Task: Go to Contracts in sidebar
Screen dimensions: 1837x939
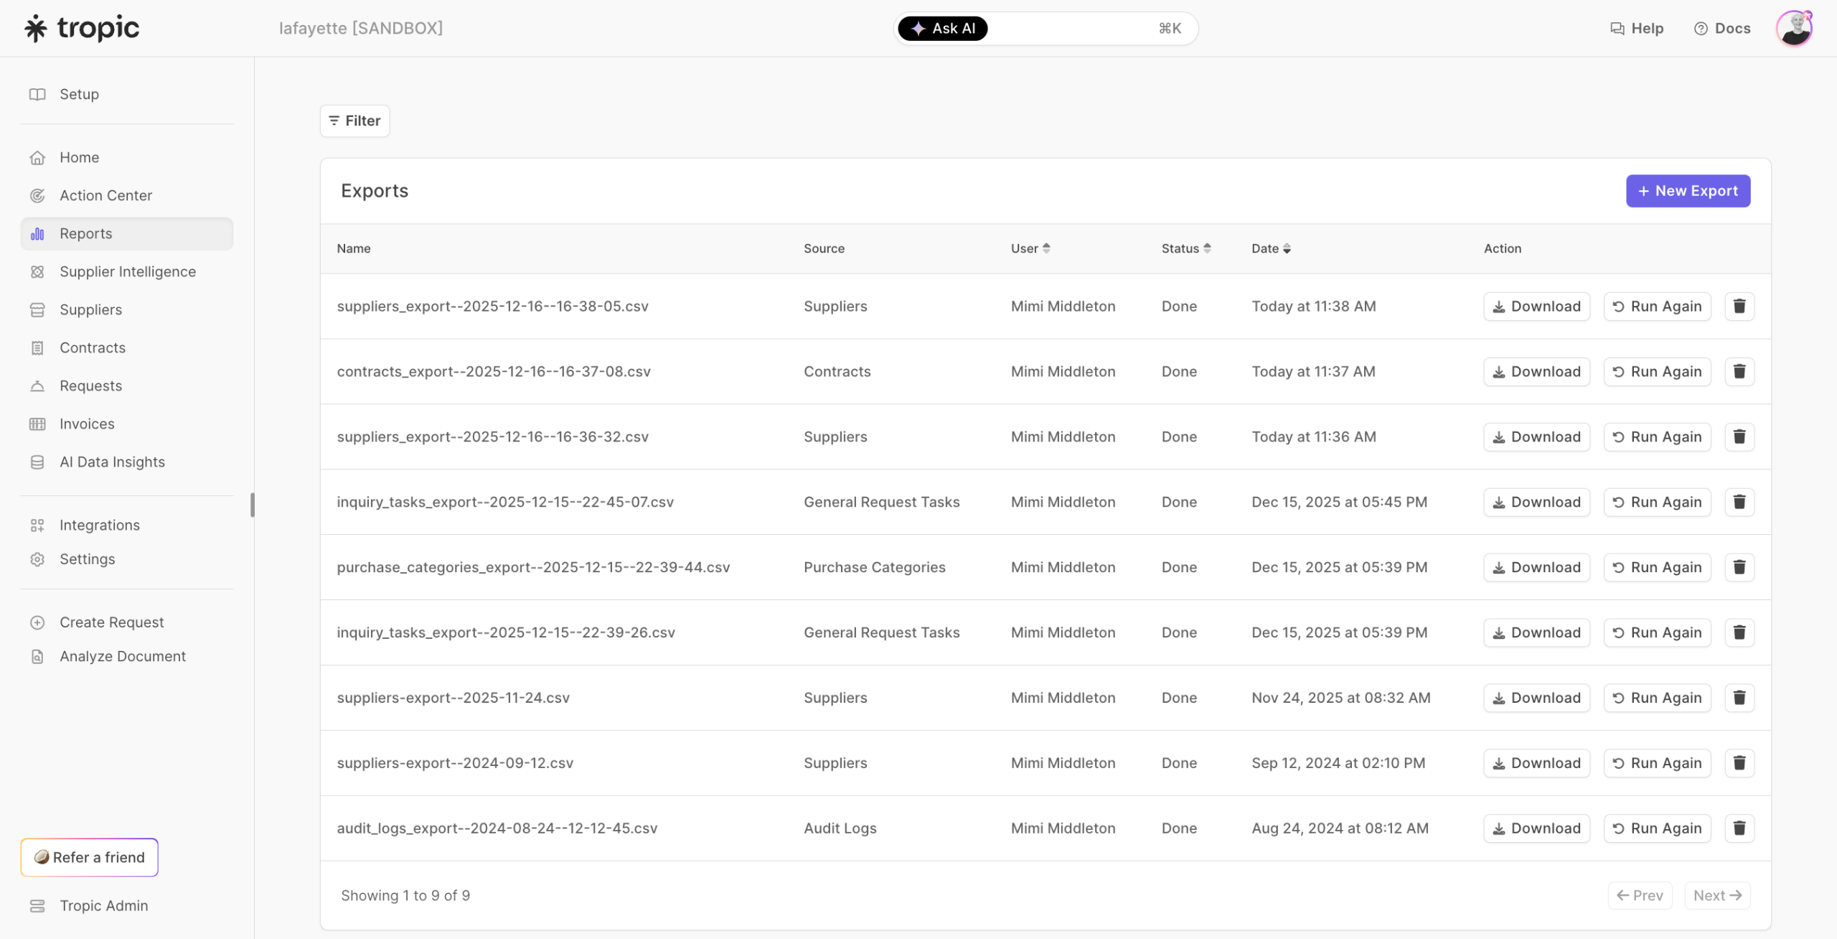Action: 92,347
